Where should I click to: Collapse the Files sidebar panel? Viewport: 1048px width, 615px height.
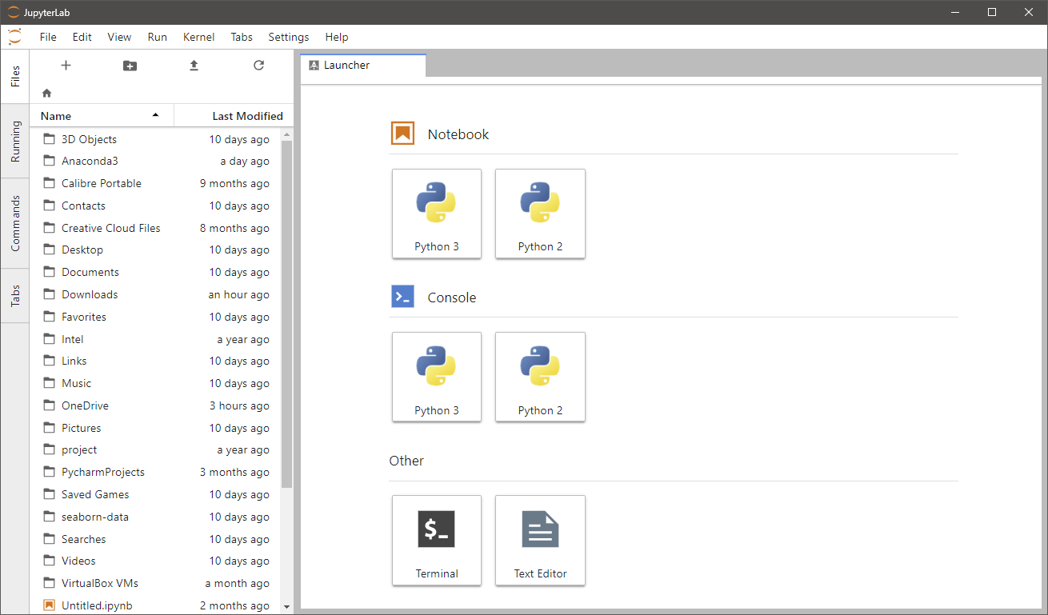[15, 76]
